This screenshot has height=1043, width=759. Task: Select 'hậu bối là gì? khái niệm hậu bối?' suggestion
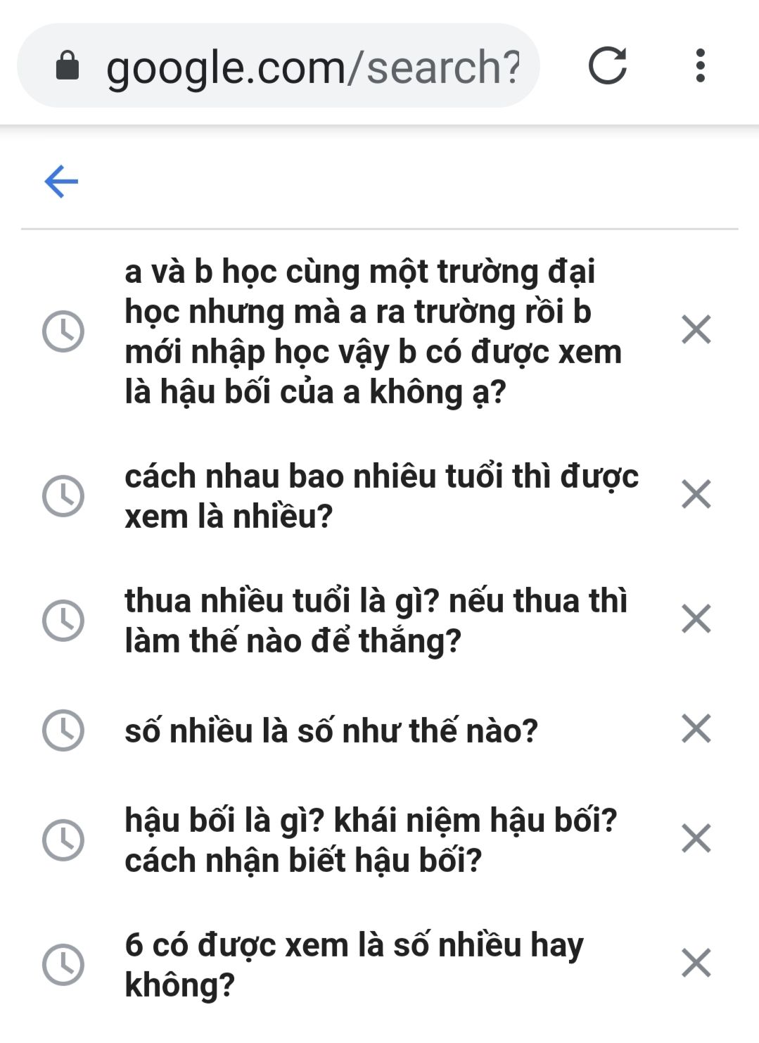point(371,840)
